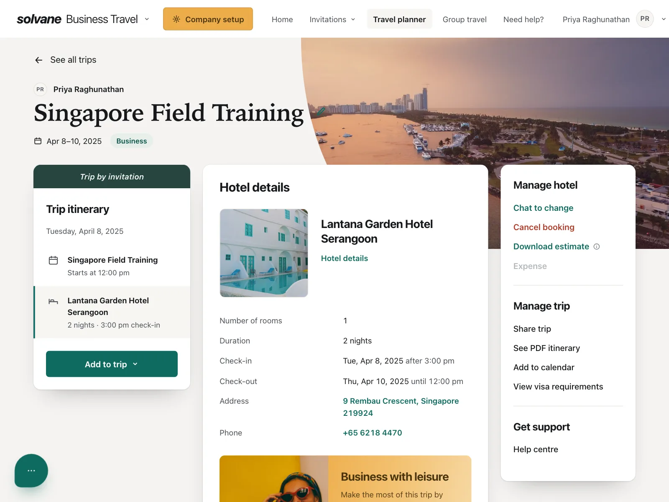669x502 pixels.
Task: Open the Help centre link
Action: pyautogui.click(x=536, y=449)
